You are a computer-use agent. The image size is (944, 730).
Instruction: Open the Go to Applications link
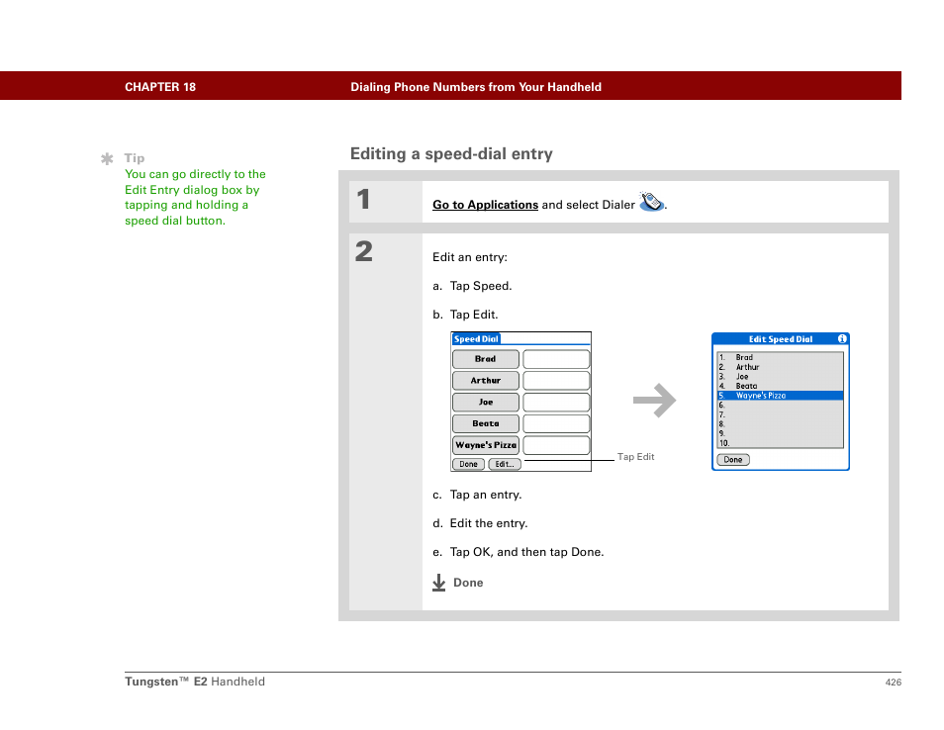click(x=485, y=205)
